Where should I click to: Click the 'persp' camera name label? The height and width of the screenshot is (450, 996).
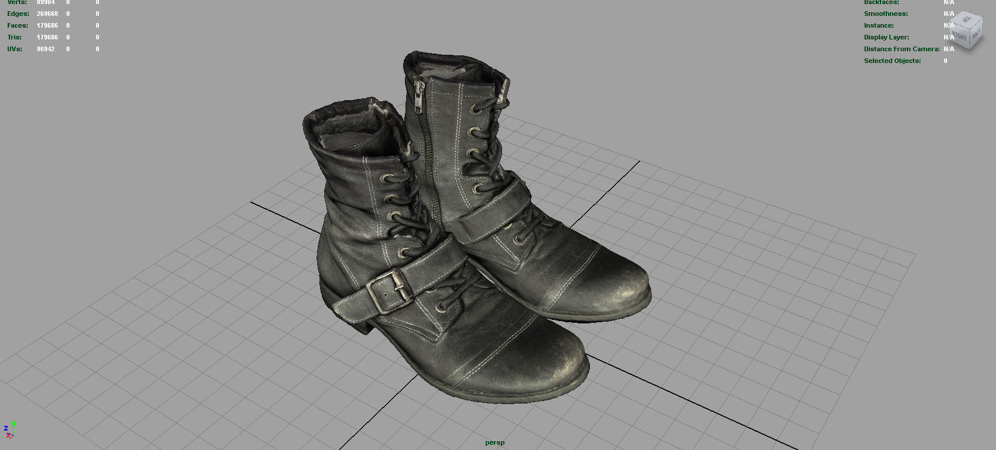click(x=495, y=442)
